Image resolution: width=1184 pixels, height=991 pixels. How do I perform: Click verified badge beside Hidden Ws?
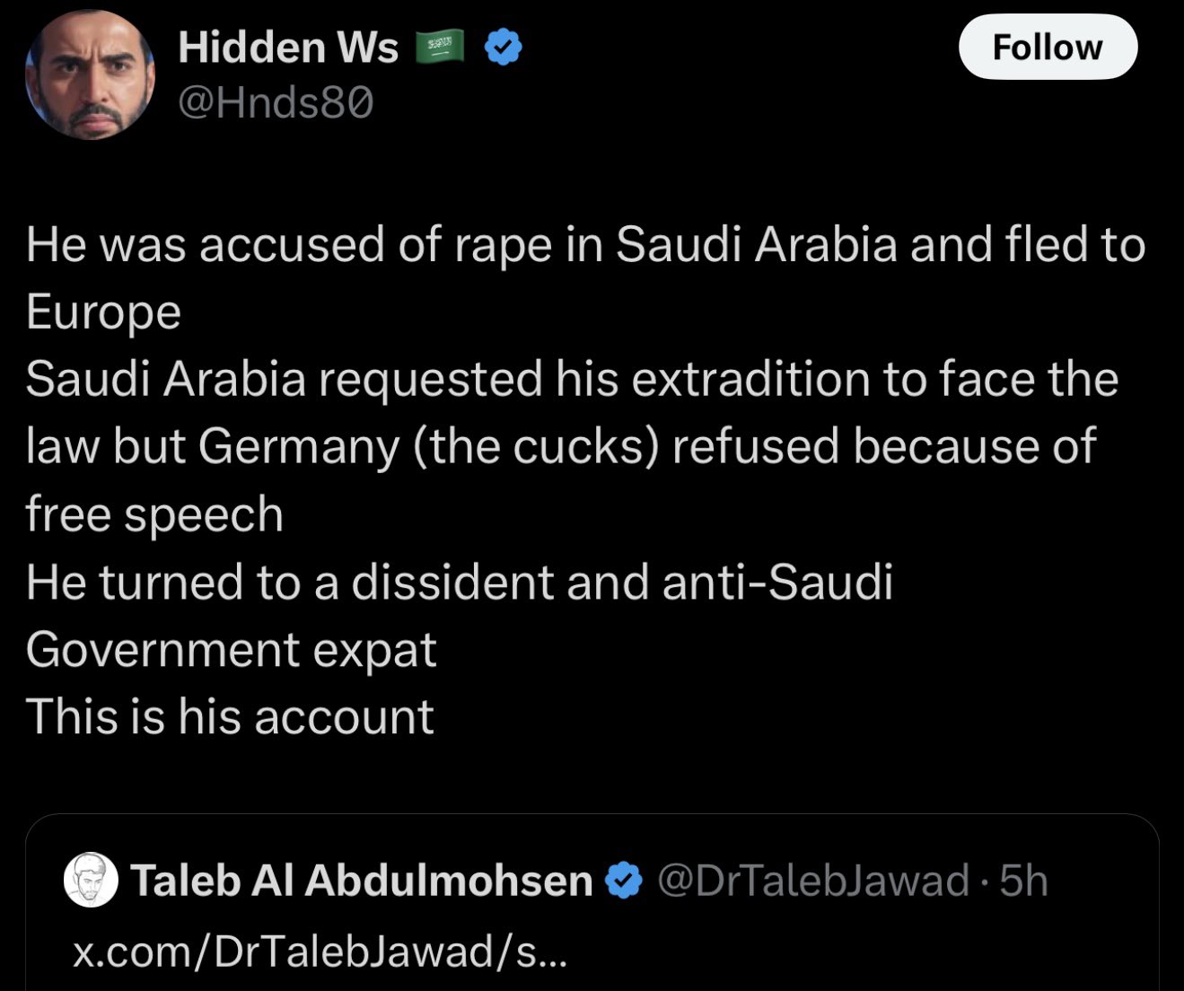click(x=504, y=47)
